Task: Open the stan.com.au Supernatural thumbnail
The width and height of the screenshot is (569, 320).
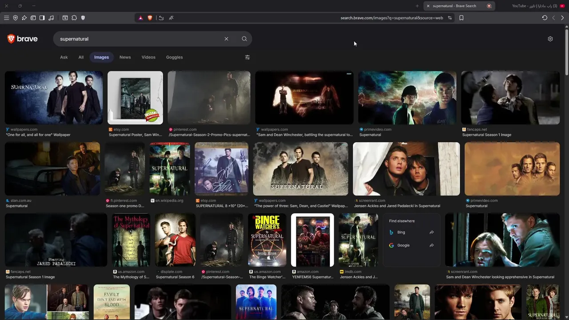Action: pyautogui.click(x=52, y=169)
